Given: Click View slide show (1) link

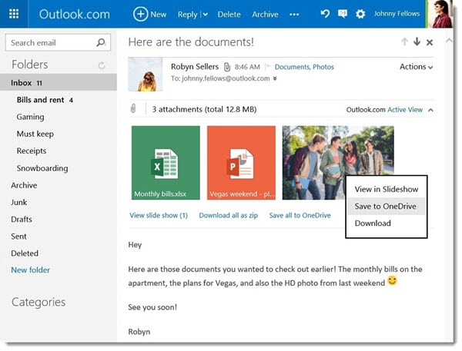Looking at the screenshot, I should click(159, 215).
